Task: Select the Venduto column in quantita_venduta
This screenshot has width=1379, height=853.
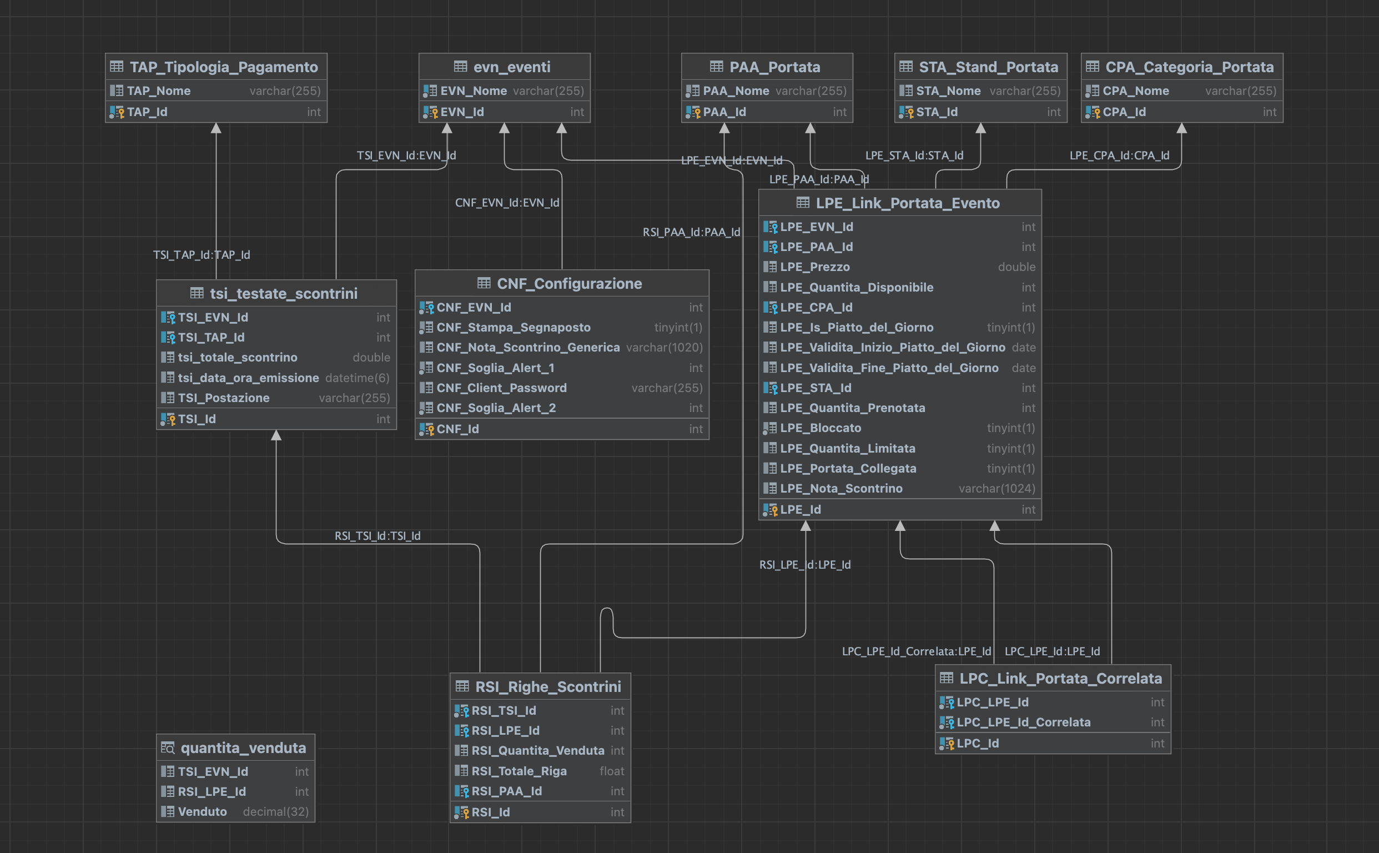Action: tap(236, 811)
